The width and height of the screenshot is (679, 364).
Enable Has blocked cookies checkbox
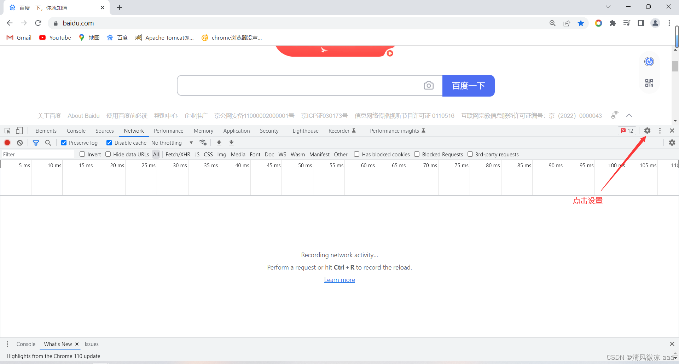point(357,154)
